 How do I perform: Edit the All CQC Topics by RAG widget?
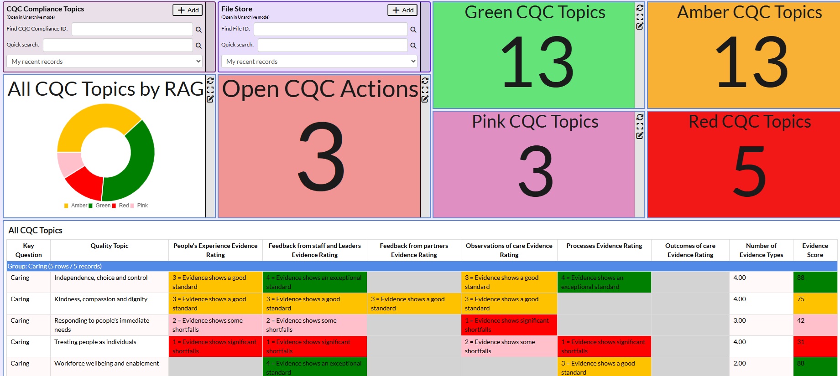pos(210,99)
